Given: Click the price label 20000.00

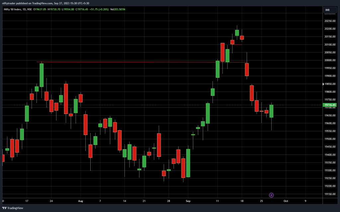Looking at the screenshot, I should [330, 60].
